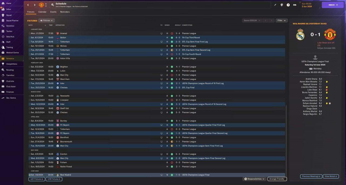Click the View Match button
Image resolution: width=346 pixels, height=185 pixels.
point(331,176)
